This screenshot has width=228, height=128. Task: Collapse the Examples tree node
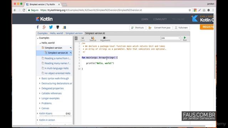[38, 38]
